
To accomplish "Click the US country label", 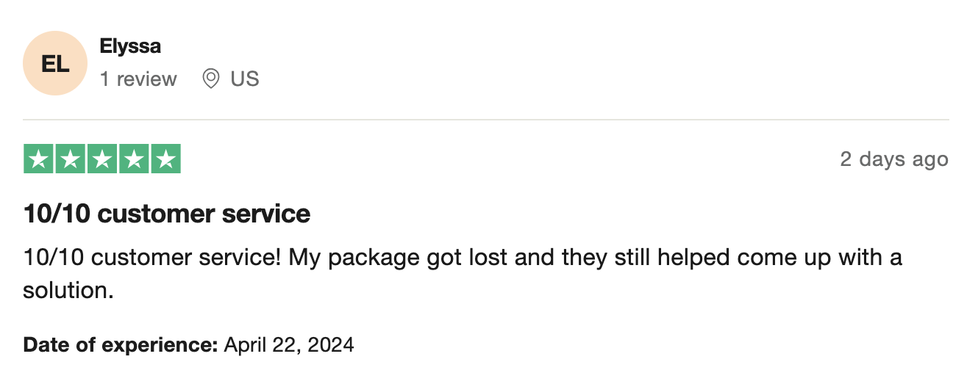I will coord(245,79).
